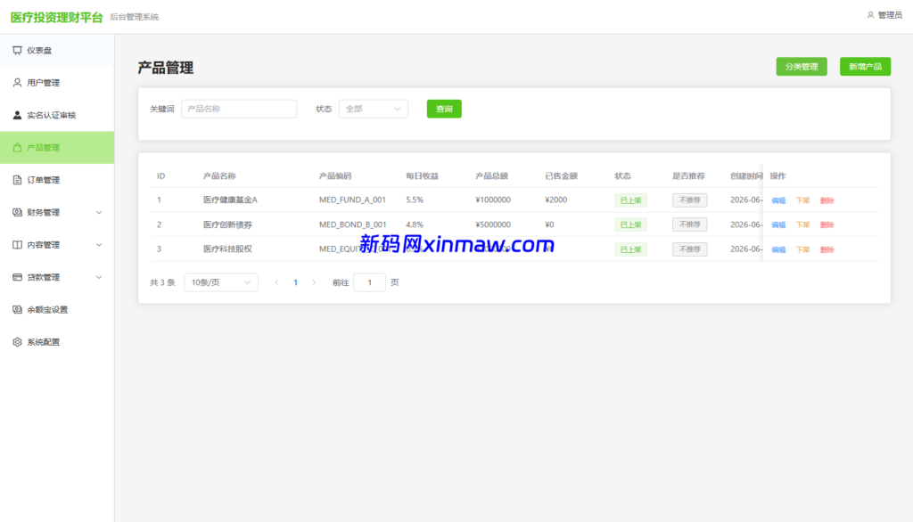Click the 财务管理 money icon
The height and width of the screenshot is (522, 913).
pos(17,212)
